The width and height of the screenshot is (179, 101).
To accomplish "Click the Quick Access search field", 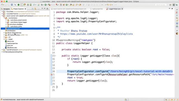I will 161,5.
